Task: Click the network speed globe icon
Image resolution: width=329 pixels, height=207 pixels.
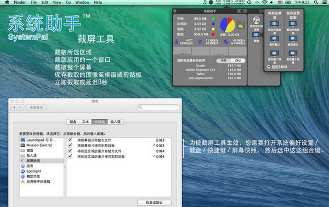Action: 200,42
